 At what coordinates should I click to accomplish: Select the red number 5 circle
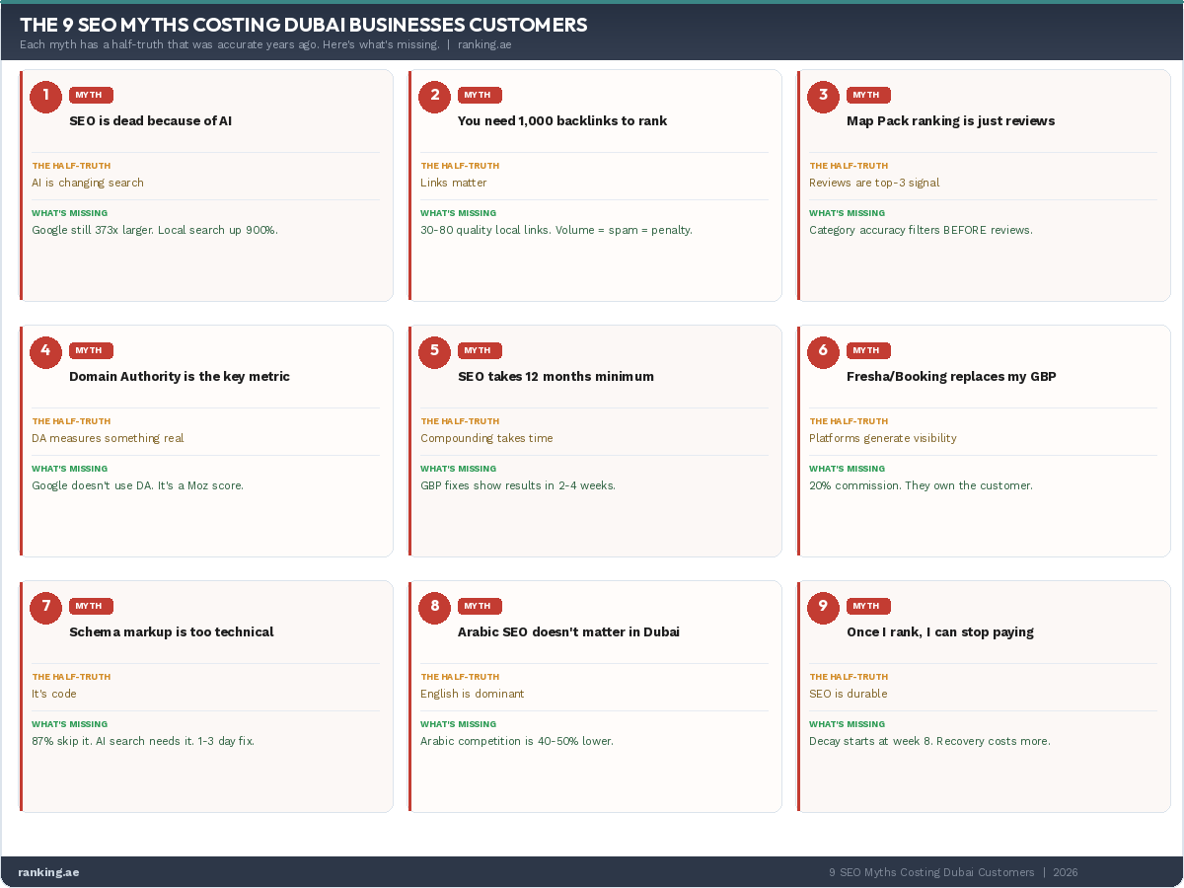[434, 351]
